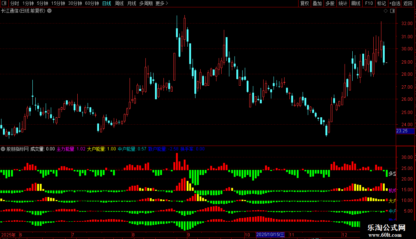Click the 长江通信(日线.前复权) chart title
Viewport: 416px width, 239px height.
pyautogui.click(x=23, y=11)
